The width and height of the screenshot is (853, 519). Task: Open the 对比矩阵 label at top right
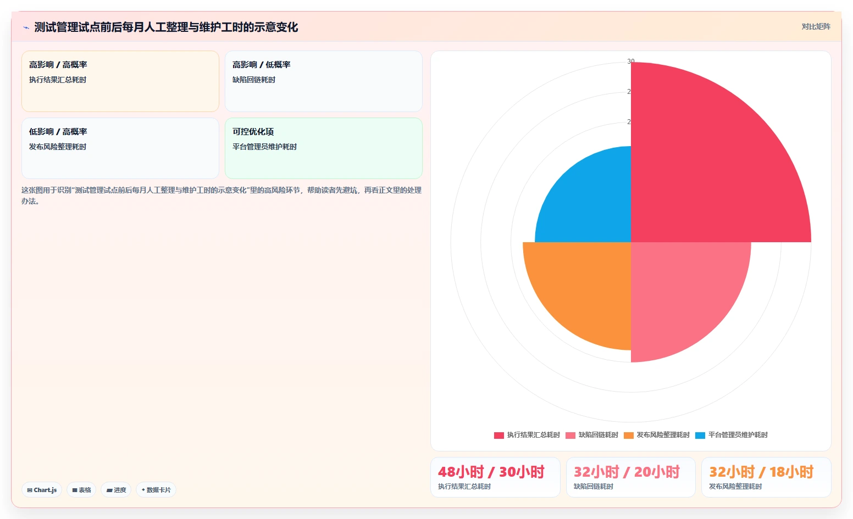[x=816, y=26]
